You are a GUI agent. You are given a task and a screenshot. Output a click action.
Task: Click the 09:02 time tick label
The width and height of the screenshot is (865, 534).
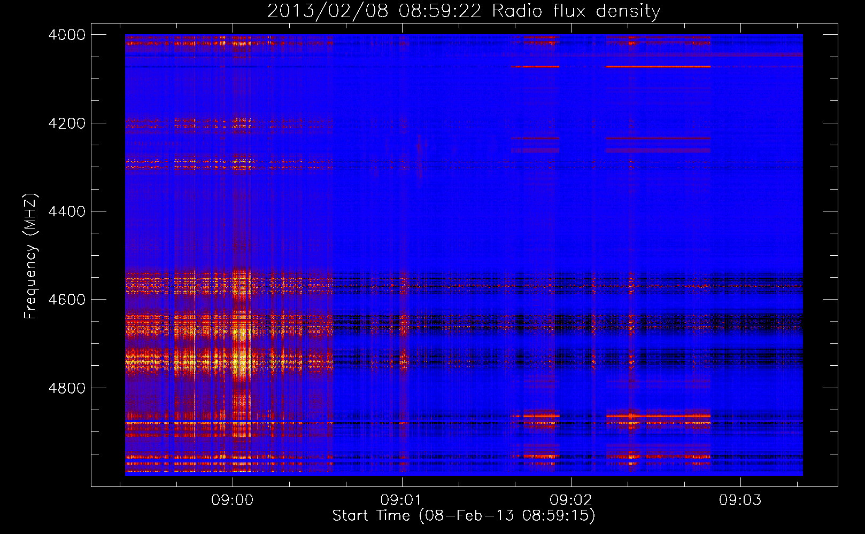[x=571, y=500]
